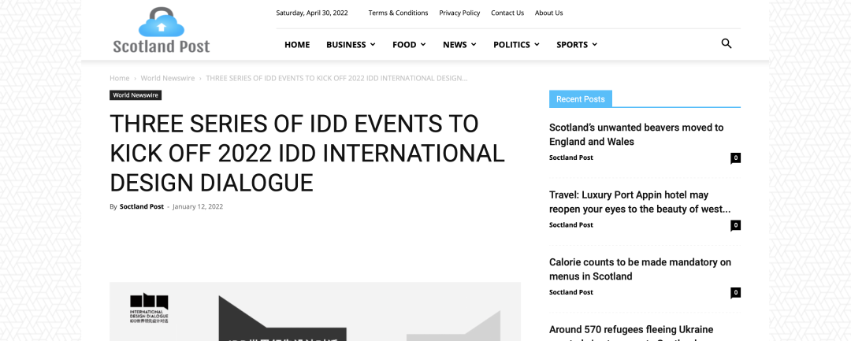
Task: Click the IDD article featured image
Action: click(x=314, y=312)
